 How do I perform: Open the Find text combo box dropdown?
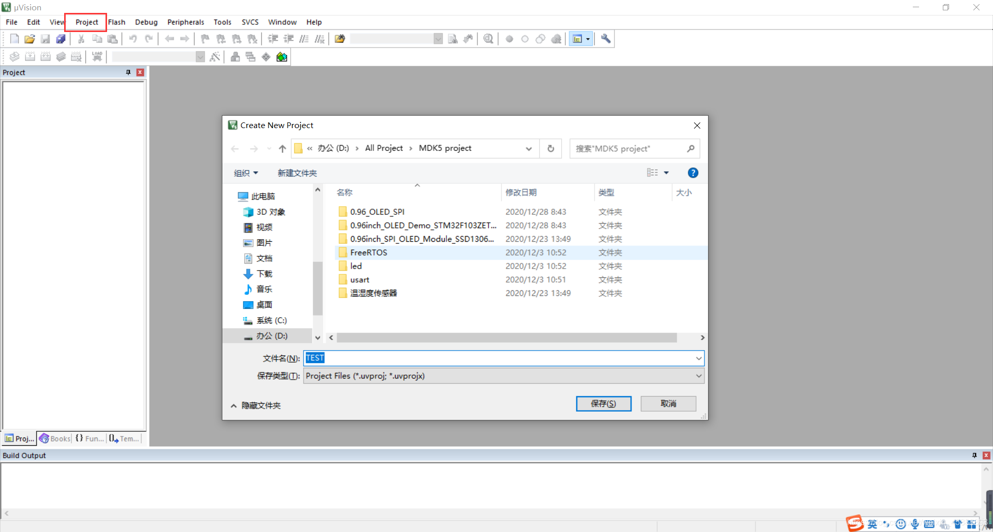tap(438, 39)
